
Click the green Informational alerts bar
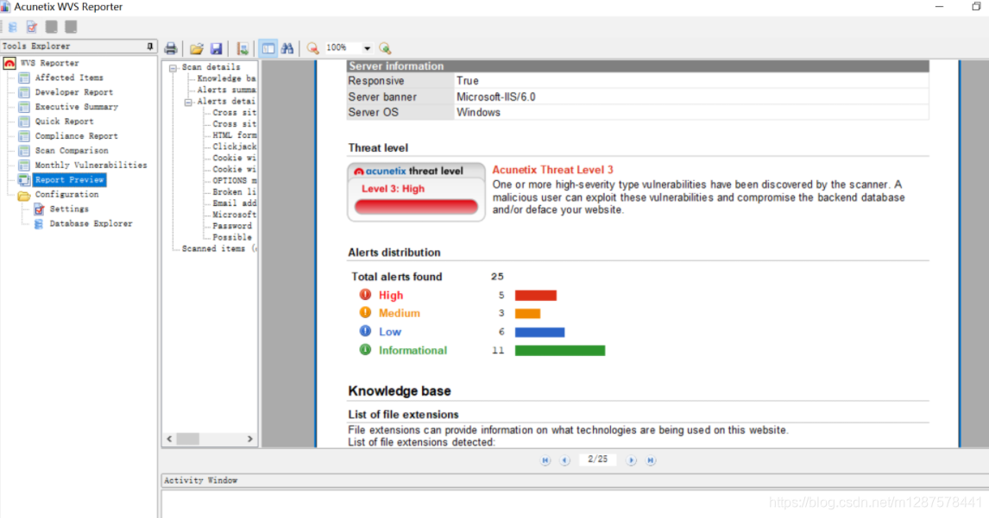(x=560, y=351)
